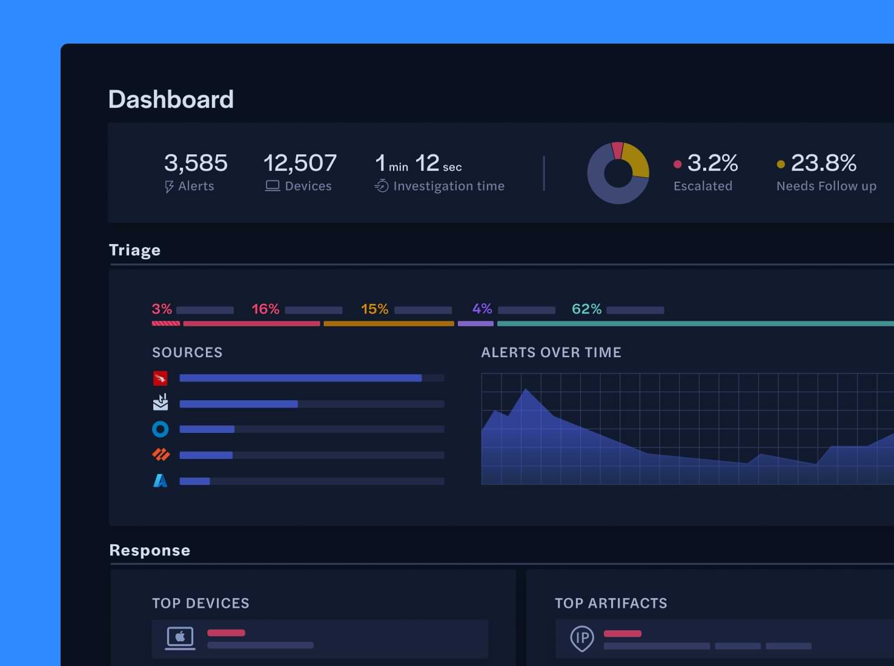894x666 pixels.
Task: Click the 16% triage label
Action: 265,309
